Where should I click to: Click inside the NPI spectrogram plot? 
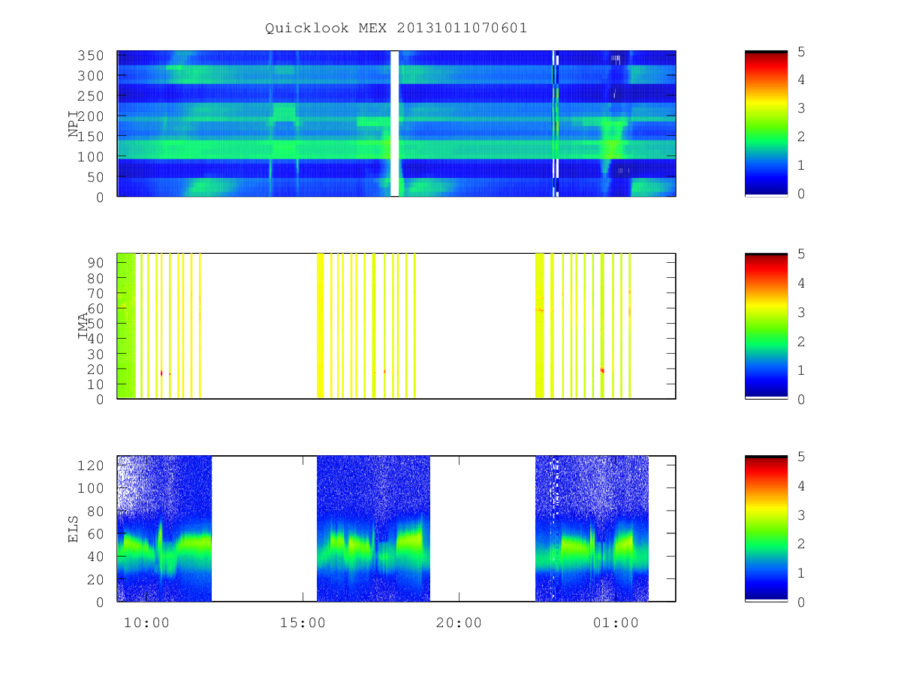396,123
